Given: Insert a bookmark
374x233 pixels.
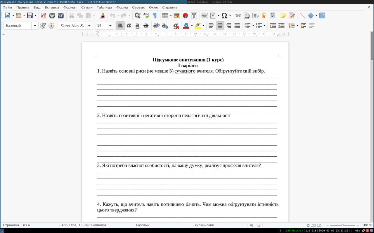Looking at the screenshot, I should (264, 15).
